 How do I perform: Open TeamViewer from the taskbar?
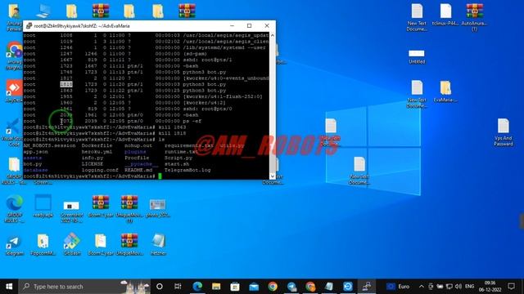[x=347, y=287]
